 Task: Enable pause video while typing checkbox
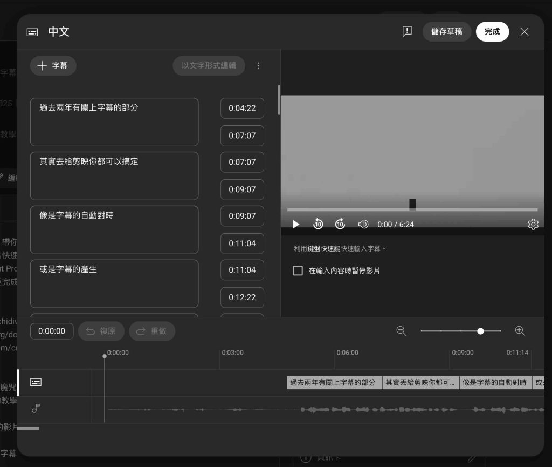(298, 270)
